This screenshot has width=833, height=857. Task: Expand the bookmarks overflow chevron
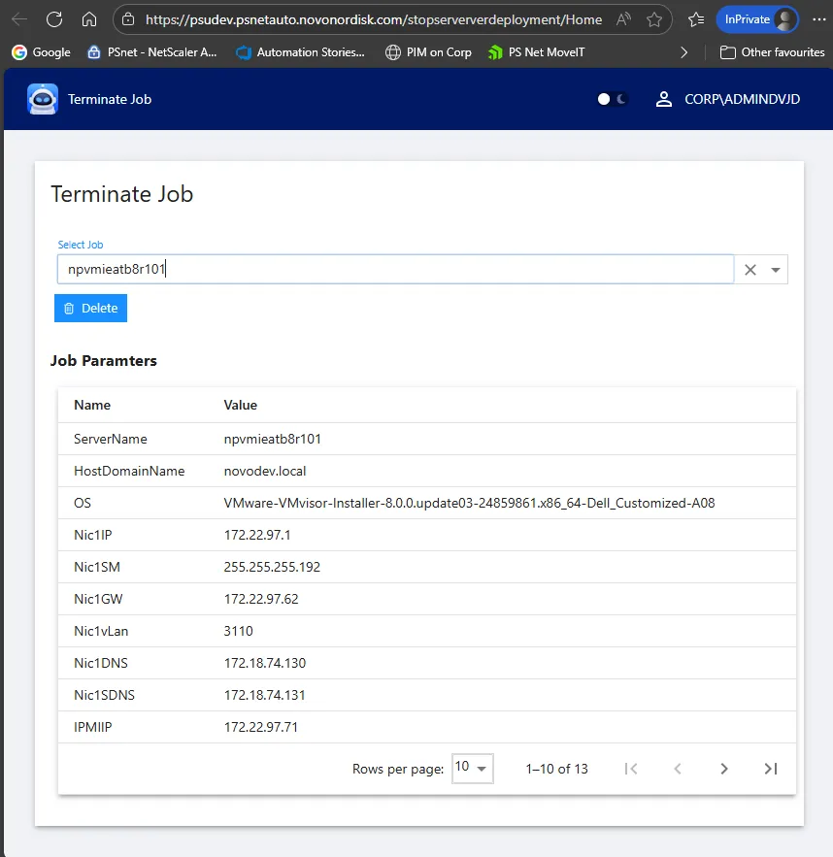[684, 52]
